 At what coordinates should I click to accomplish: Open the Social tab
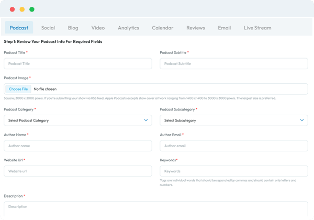coord(48,28)
